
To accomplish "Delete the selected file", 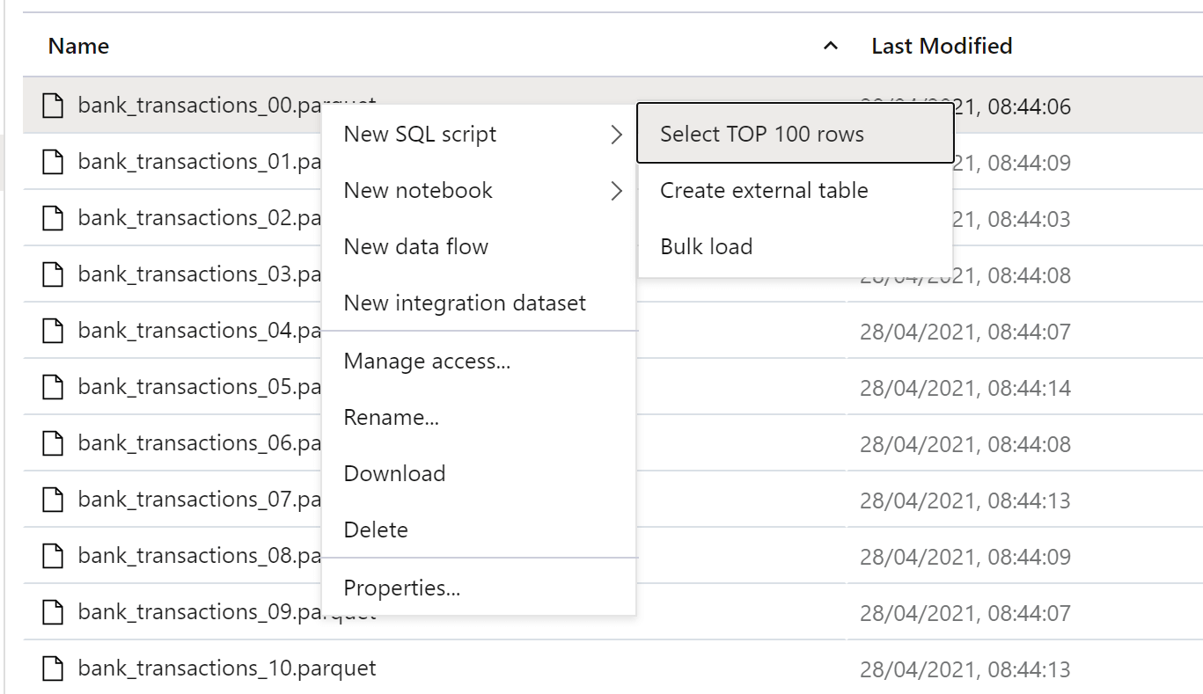I will tap(479, 530).
